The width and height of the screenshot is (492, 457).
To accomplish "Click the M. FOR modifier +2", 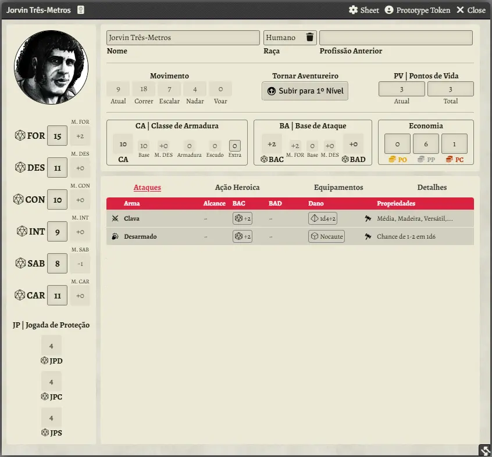I will coord(80,136).
